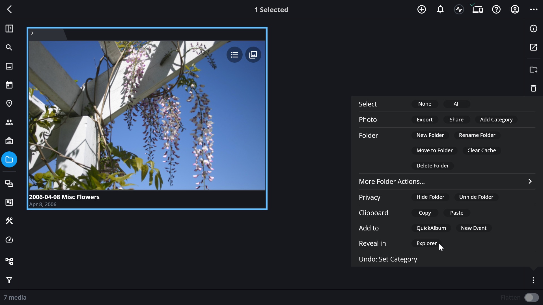Open search from the left sidebar
543x305 pixels.
[9, 47]
